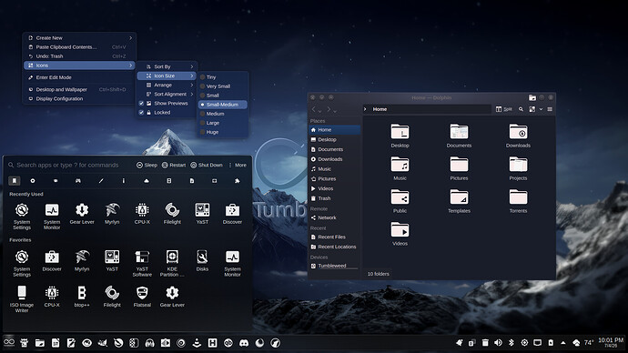Go back in Dolphin
The image size is (628, 353).
tap(314, 109)
